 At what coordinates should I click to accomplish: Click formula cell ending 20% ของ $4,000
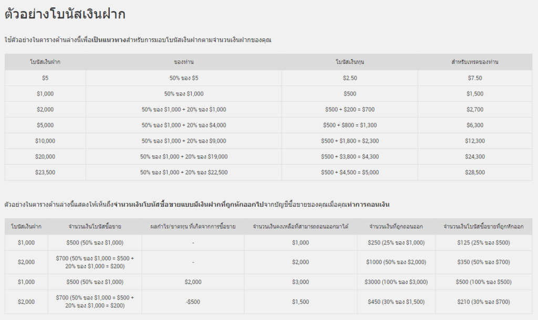(183, 125)
